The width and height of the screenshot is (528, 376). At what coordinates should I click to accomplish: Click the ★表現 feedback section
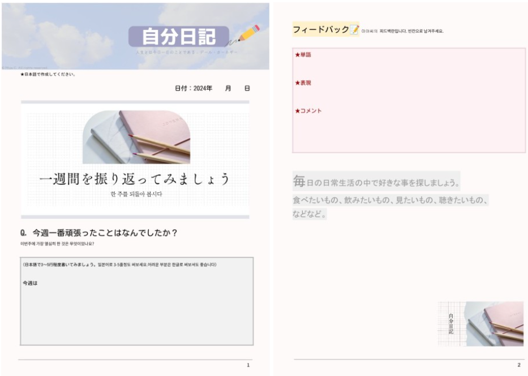point(303,83)
